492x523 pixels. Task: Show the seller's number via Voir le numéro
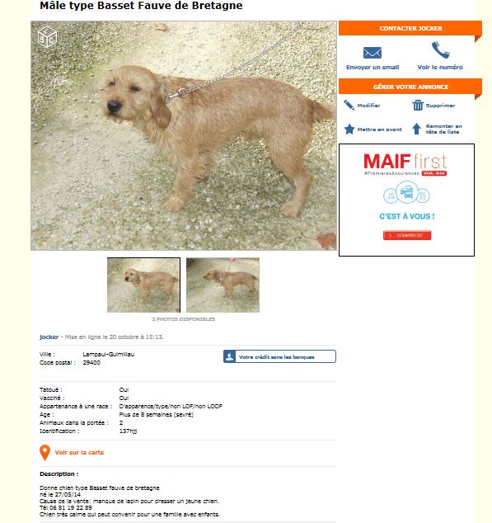(440, 67)
